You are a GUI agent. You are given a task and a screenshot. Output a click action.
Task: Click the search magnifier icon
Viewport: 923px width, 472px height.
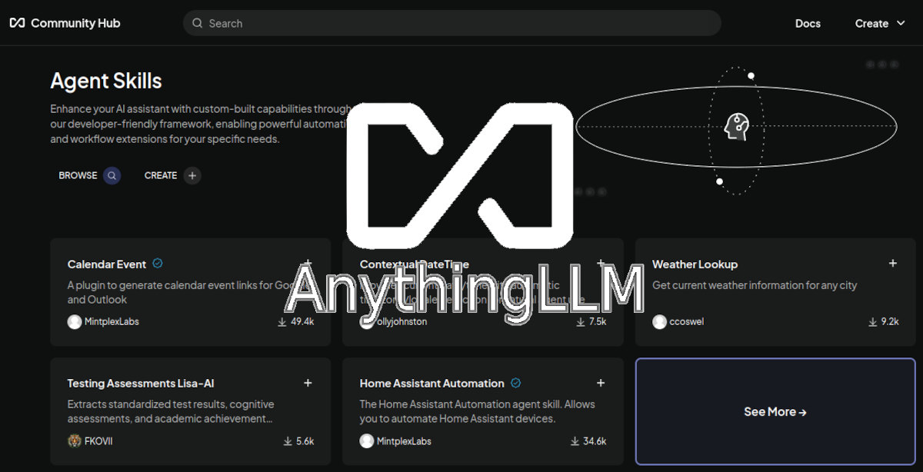point(198,23)
